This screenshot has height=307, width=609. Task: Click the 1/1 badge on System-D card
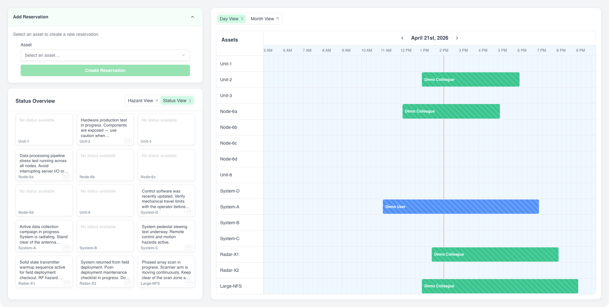click(x=188, y=212)
